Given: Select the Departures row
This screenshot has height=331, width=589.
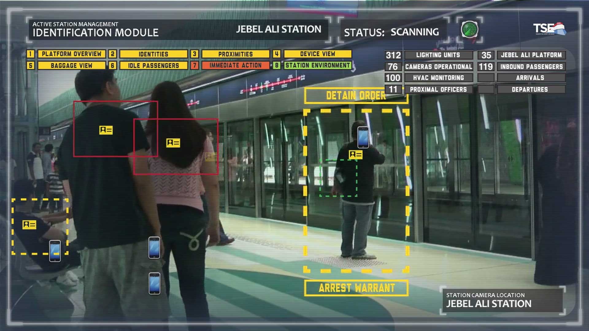Looking at the screenshot, I should click(x=531, y=89).
